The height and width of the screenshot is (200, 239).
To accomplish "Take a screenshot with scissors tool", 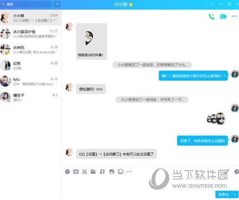I will tap(84, 172).
